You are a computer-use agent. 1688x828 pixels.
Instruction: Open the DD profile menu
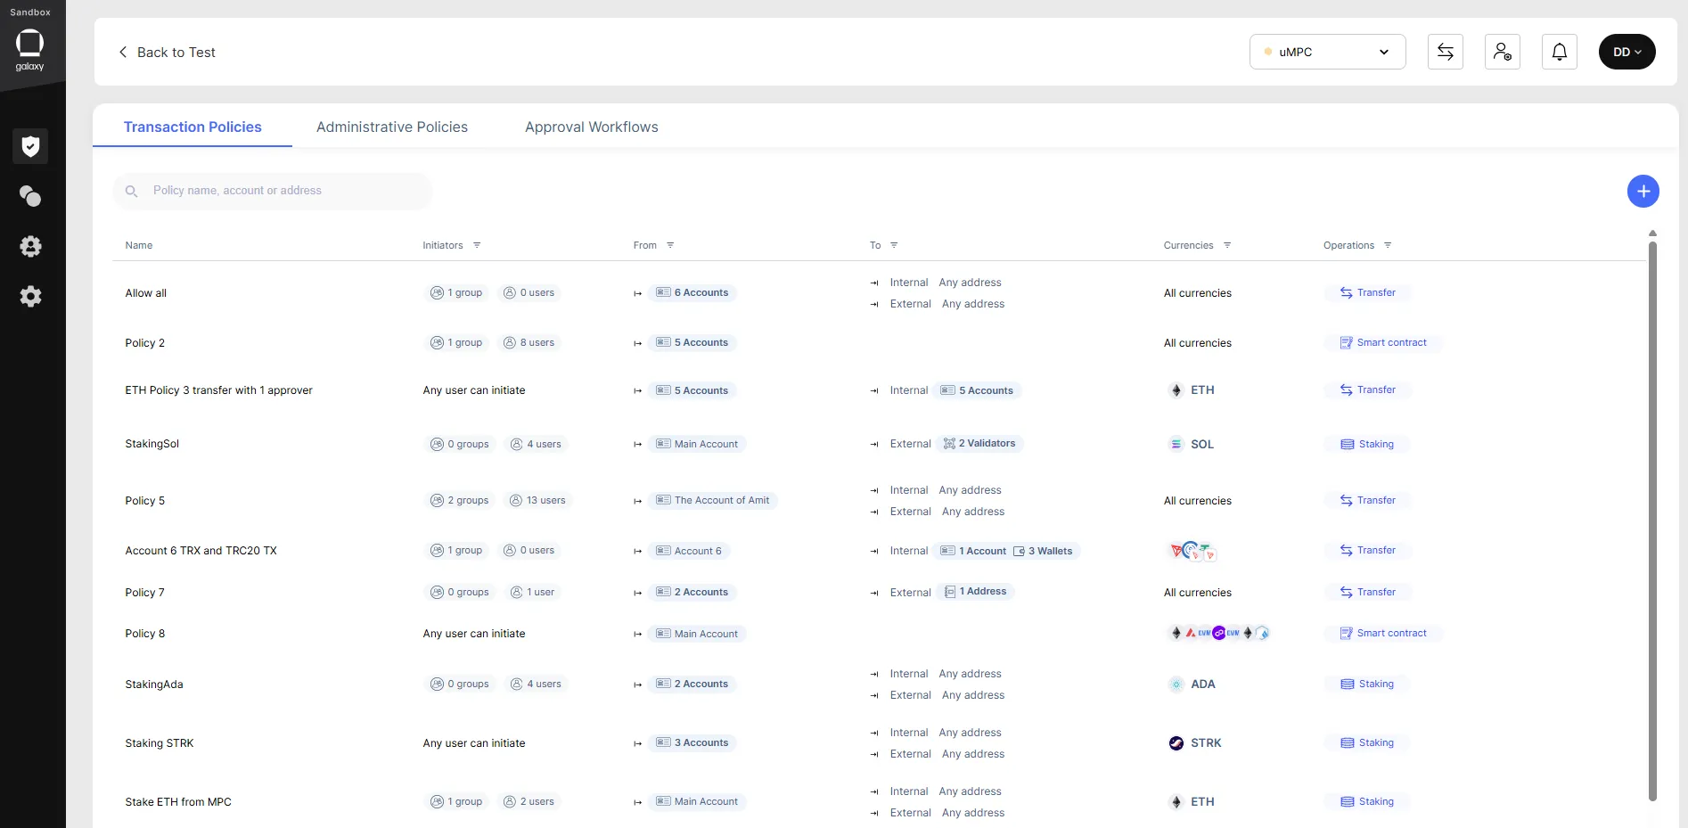[x=1627, y=52]
